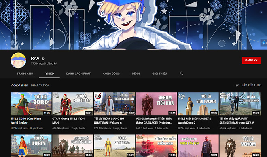Screen dimensions: 267x157
Task: Click the RAV channel name text
Action: 35,58
